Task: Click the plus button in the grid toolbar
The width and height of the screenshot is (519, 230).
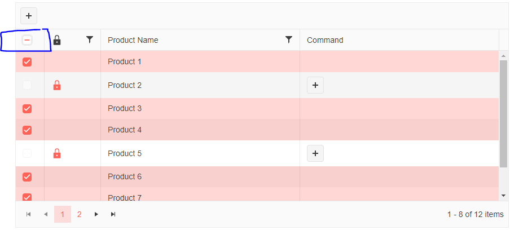Action: coord(29,16)
